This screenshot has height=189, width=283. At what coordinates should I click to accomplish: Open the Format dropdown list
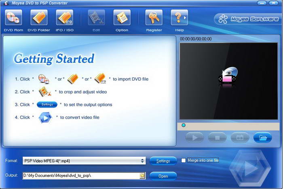84,161
